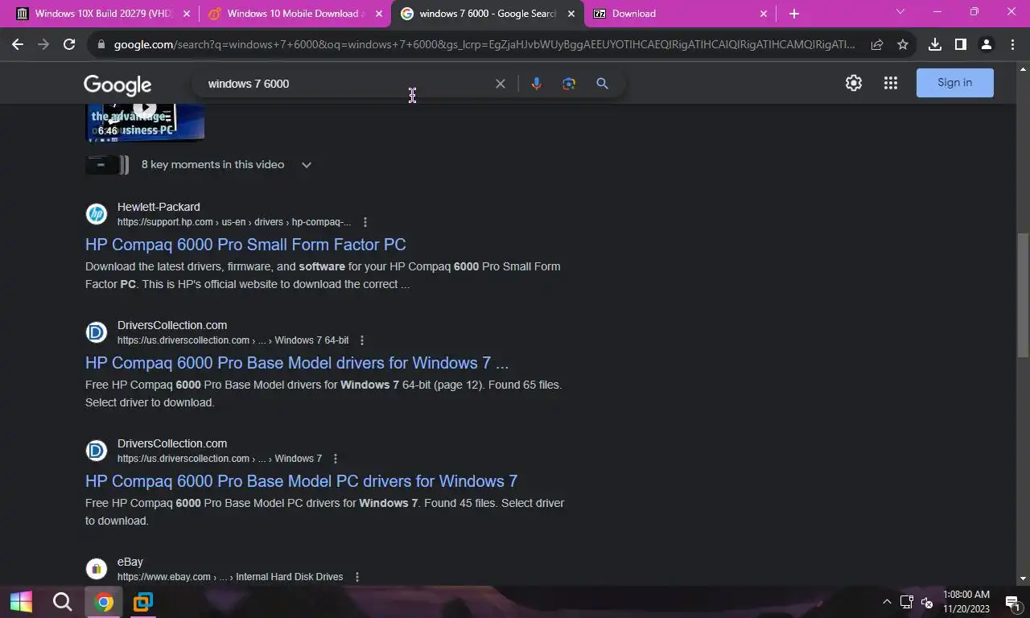The image size is (1030, 618).
Task: Open more options for Windows 7 64-bit result
Action: 362,340
